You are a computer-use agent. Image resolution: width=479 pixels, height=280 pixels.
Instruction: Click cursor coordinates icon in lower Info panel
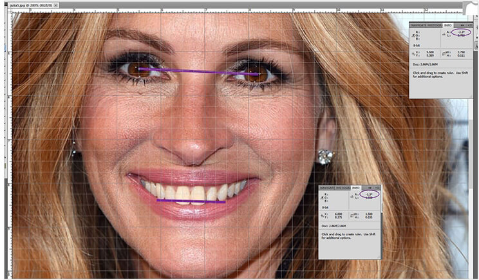tap(323, 214)
